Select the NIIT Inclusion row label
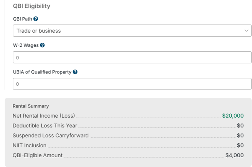The width and height of the screenshot is (252, 167). point(30,145)
